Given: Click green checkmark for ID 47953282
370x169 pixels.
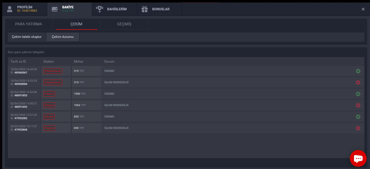Looking at the screenshot, I should [358, 117].
